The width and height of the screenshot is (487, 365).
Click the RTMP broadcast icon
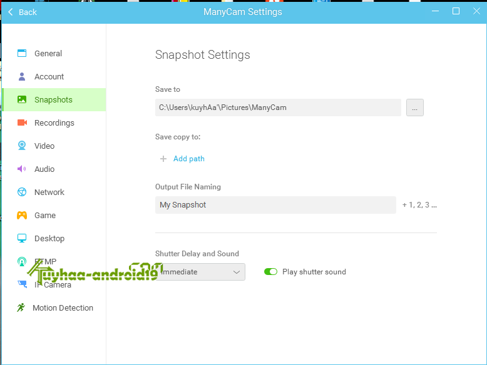tap(22, 261)
